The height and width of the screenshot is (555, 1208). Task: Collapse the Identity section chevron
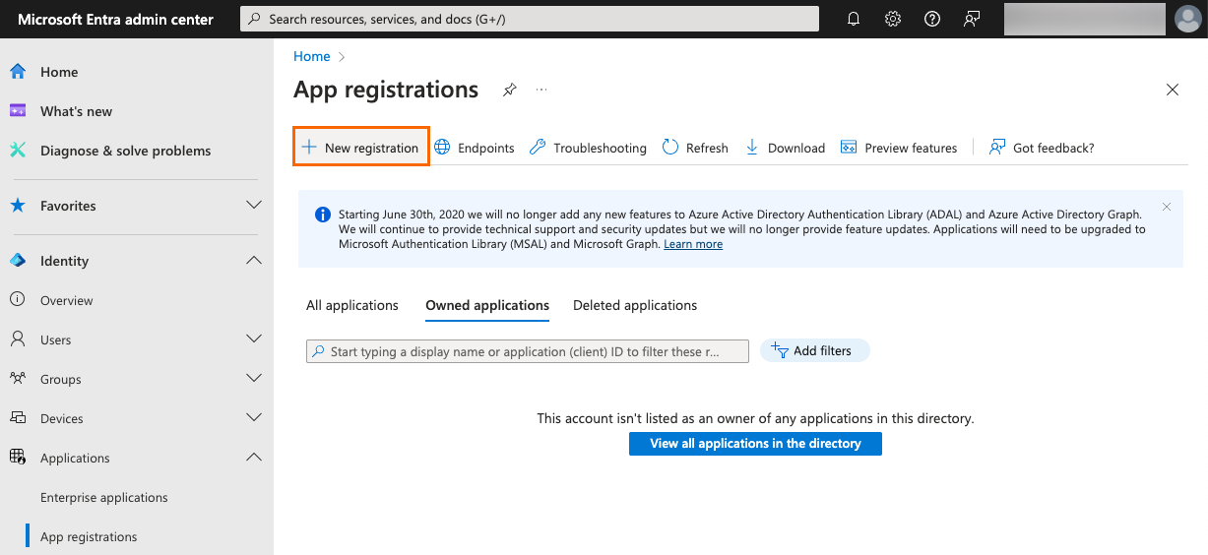click(x=254, y=261)
